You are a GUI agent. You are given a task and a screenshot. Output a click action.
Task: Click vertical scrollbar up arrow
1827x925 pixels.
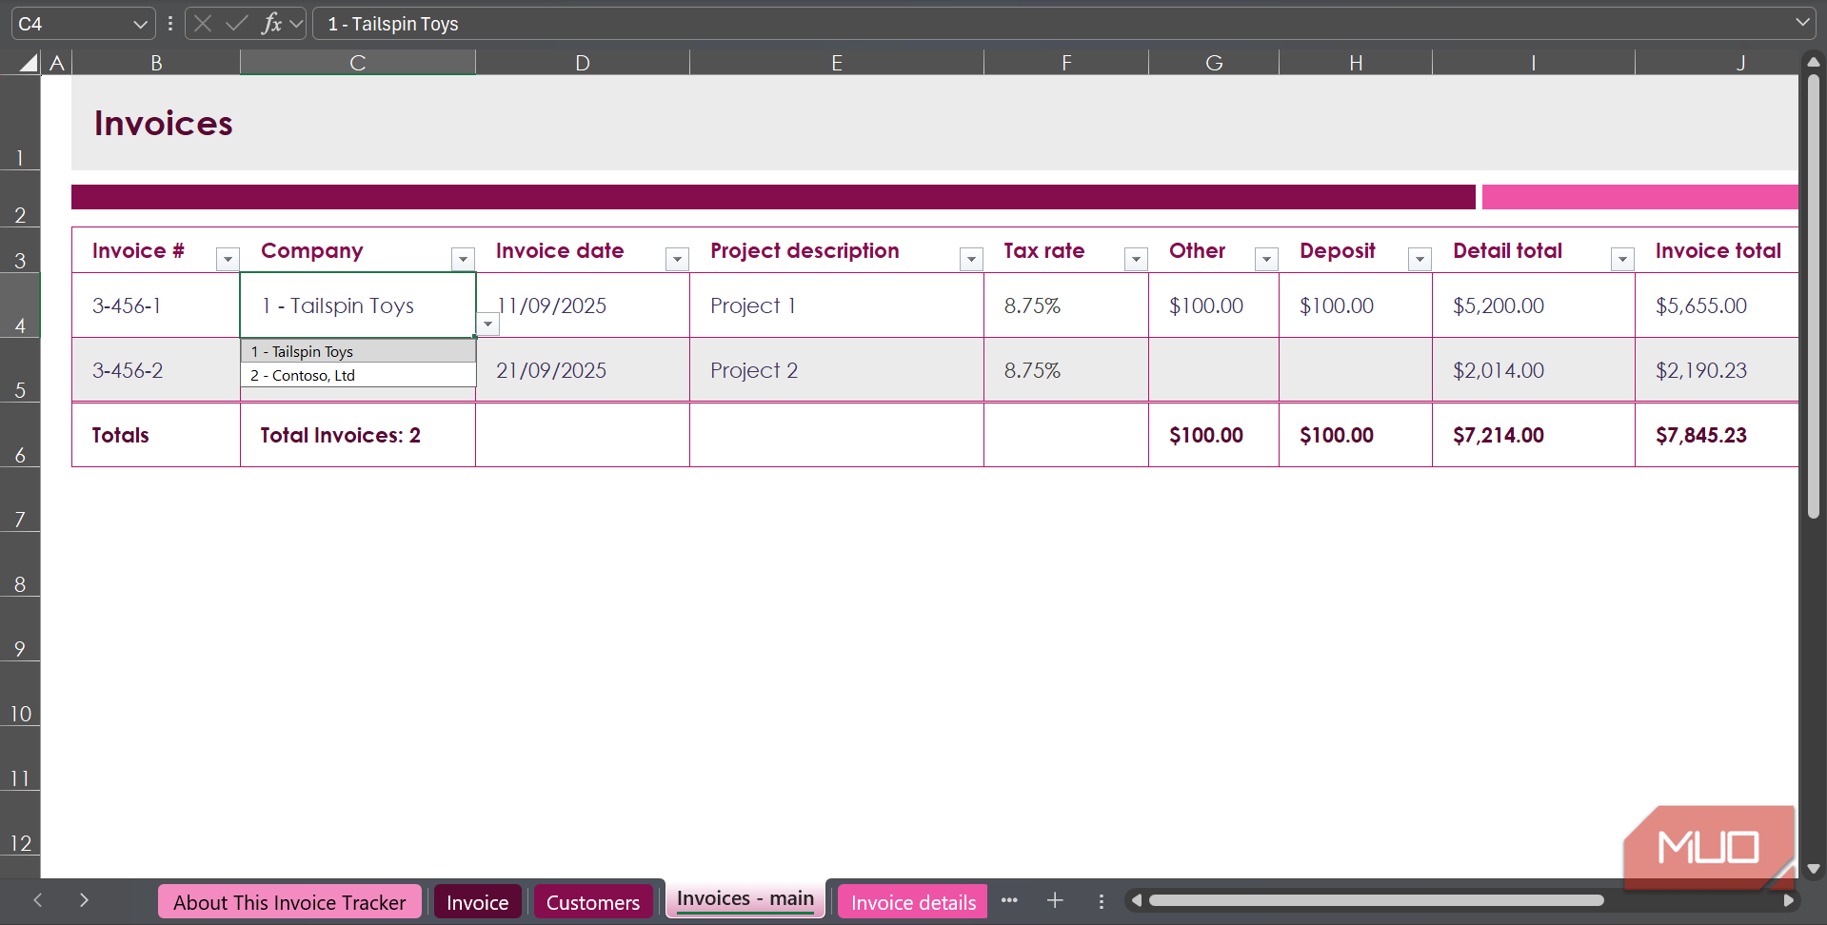1814,63
